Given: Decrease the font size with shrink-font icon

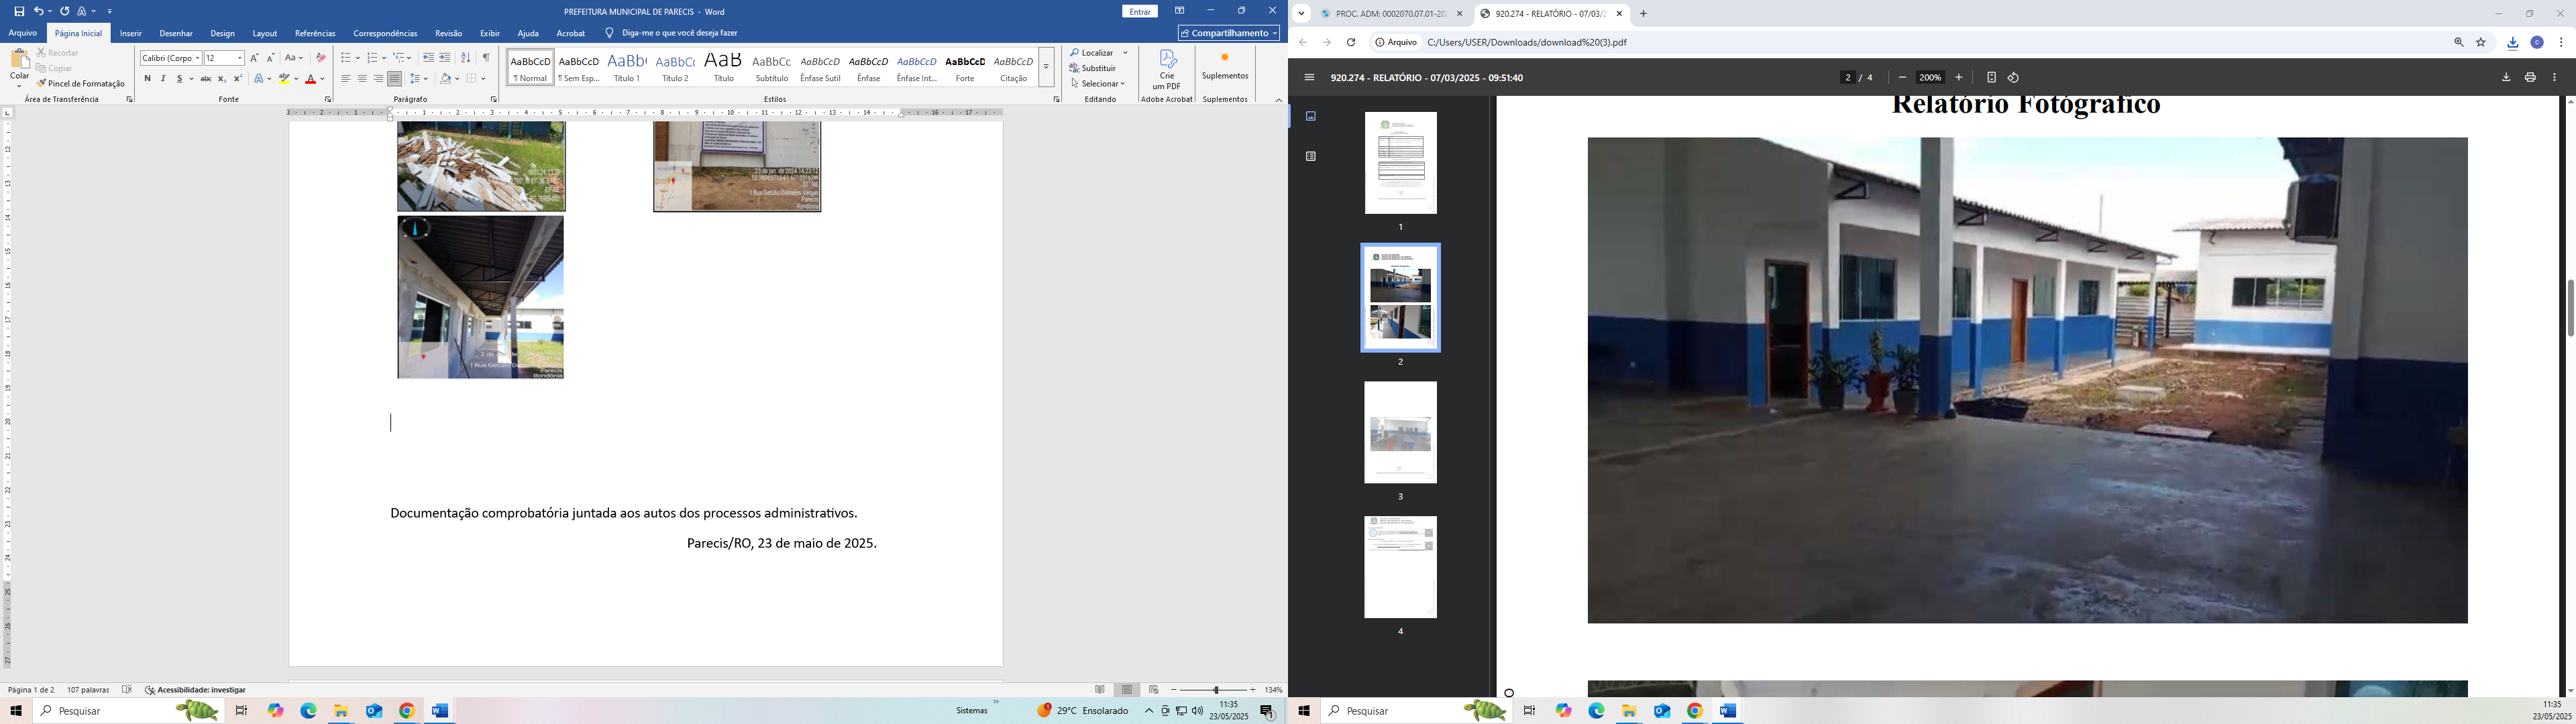Looking at the screenshot, I should coord(270,58).
